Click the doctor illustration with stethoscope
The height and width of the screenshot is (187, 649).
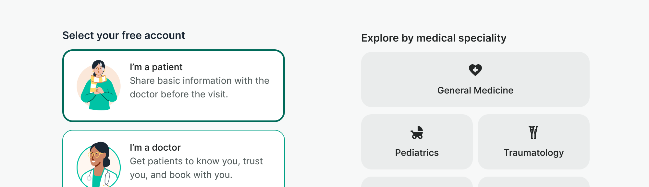coord(99,165)
